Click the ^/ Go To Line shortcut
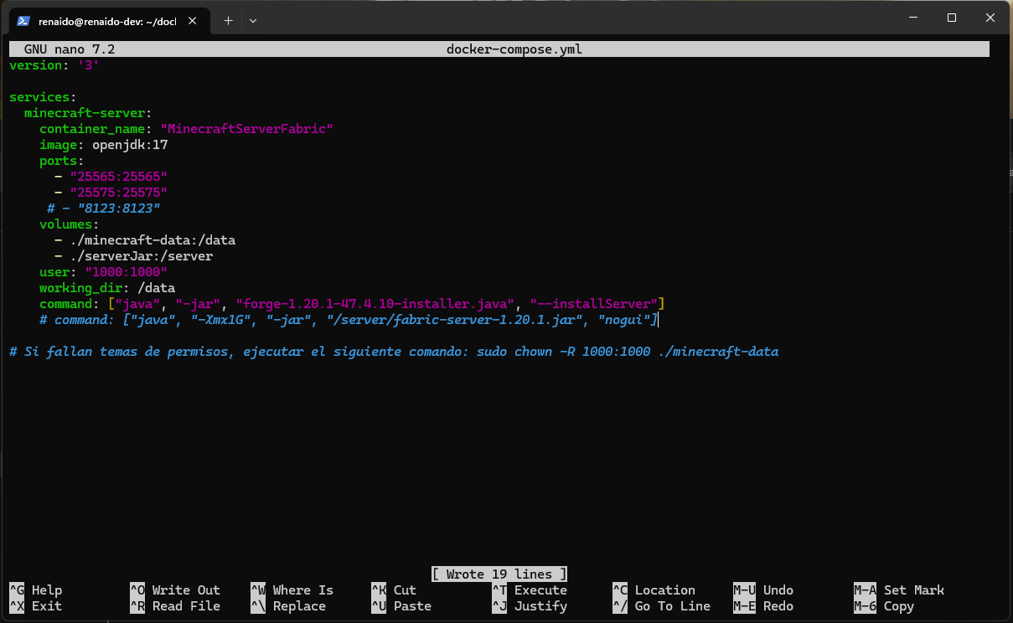Viewport: 1013px width, 623px height. click(662, 606)
